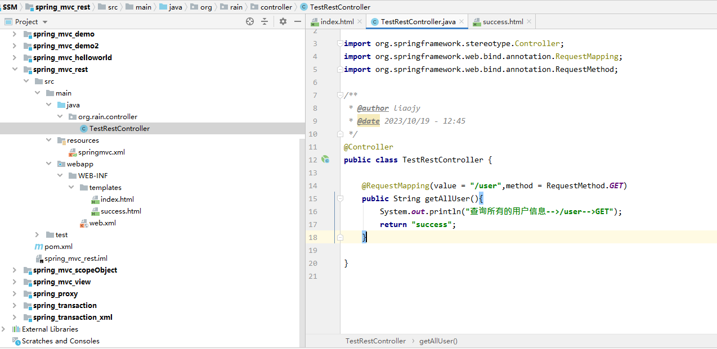
Task: Click SSM in the navigation bar
Action: pos(10,7)
